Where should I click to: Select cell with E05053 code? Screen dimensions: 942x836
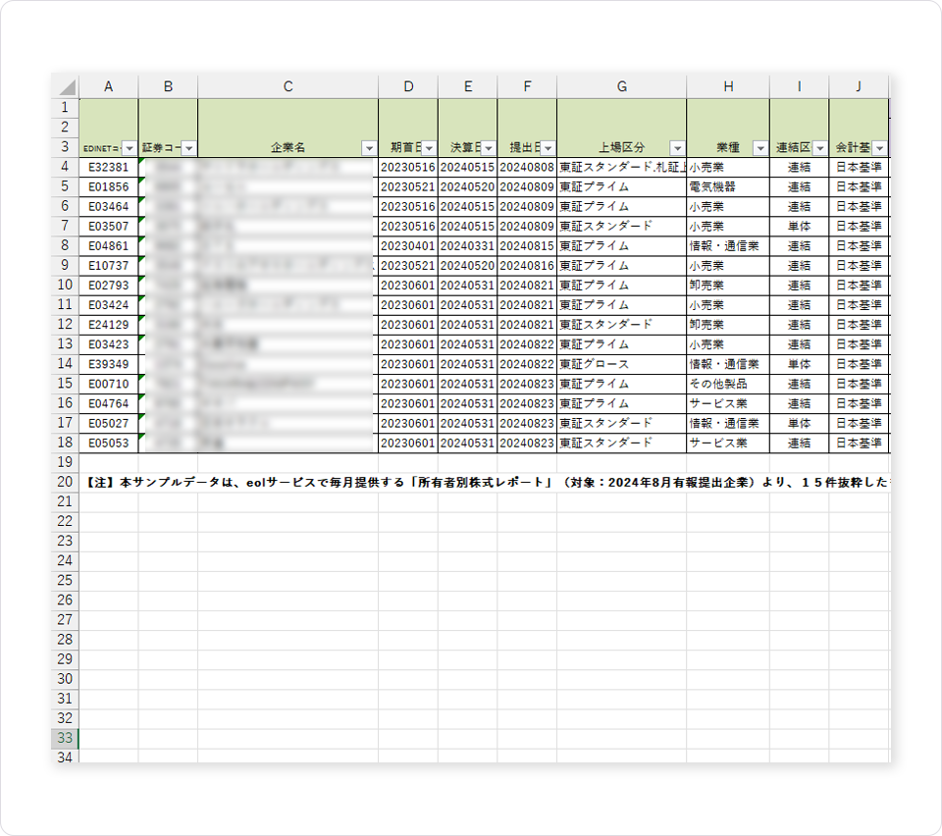108,444
